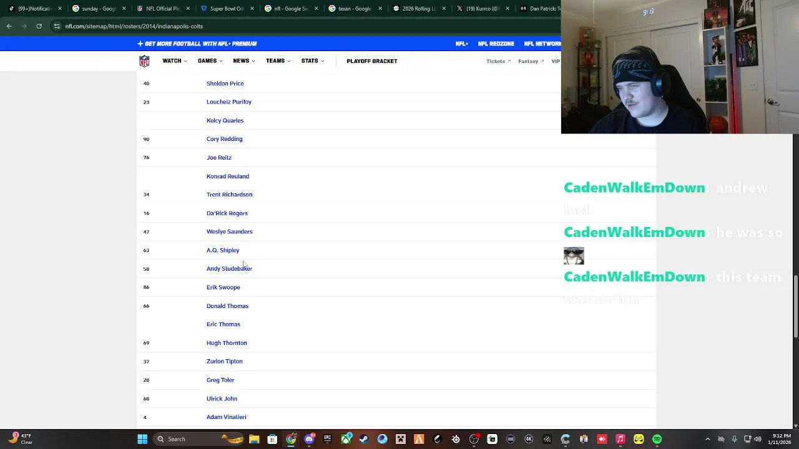
Task: Close the 'NFL Official' tab
Action: tap(189, 9)
